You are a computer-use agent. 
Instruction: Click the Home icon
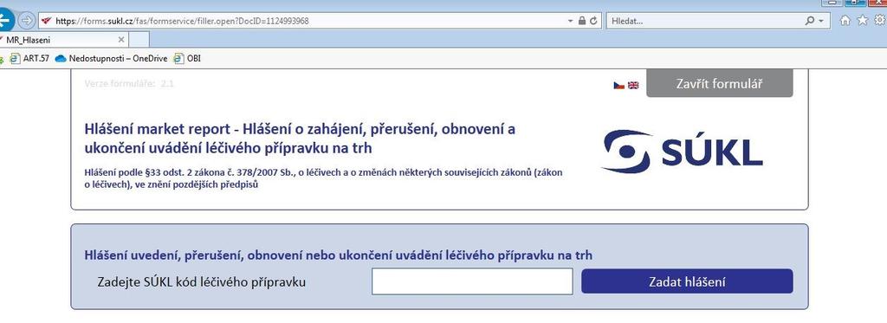tap(845, 21)
